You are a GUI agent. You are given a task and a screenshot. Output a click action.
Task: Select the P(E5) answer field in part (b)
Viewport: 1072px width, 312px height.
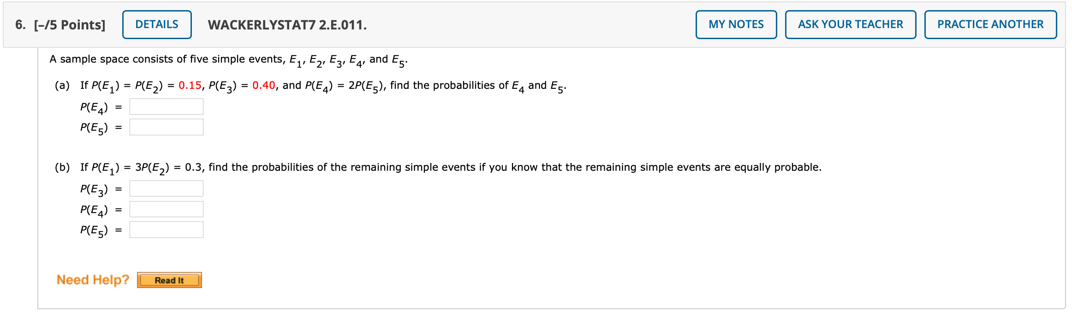(166, 230)
